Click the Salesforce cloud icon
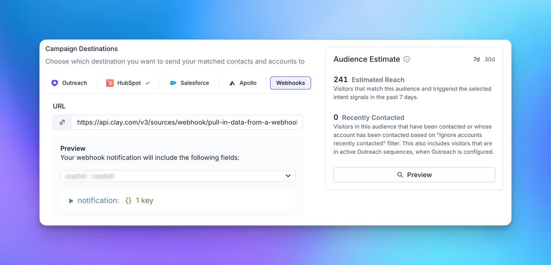Screen dimensions: 551x265 click(174, 83)
